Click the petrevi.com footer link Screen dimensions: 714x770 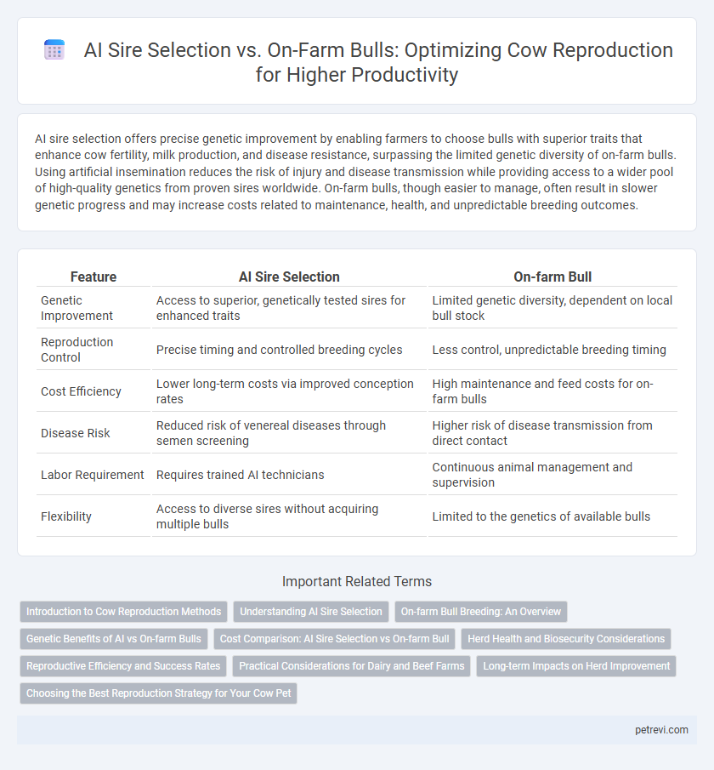[x=661, y=730]
